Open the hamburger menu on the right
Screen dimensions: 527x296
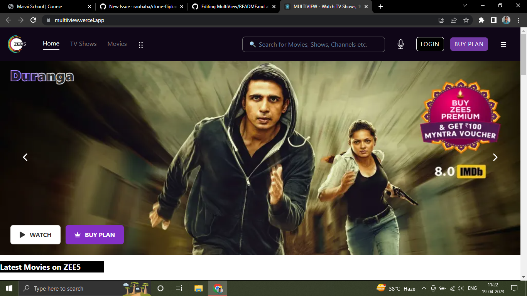coord(503,44)
